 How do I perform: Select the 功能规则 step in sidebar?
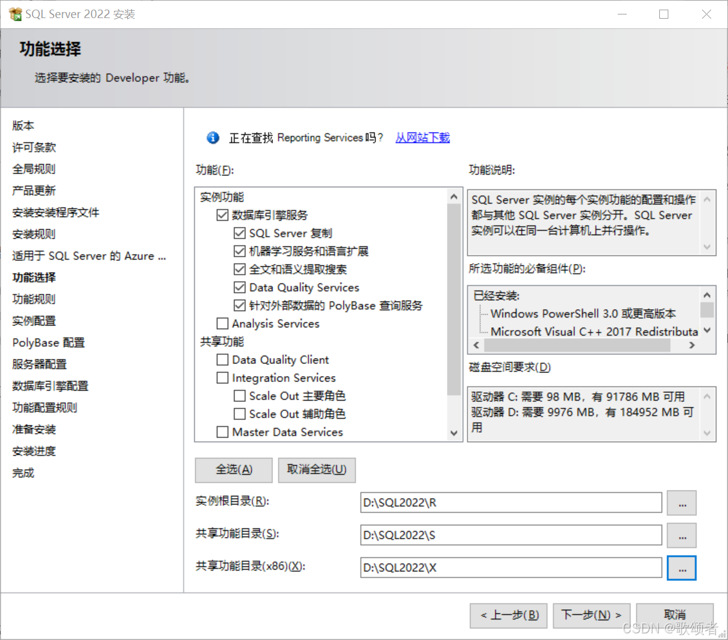(x=34, y=299)
